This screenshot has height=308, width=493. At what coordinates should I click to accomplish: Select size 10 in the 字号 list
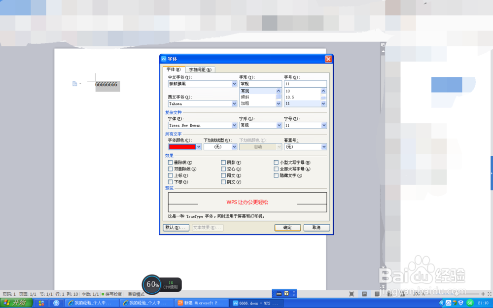click(303, 91)
